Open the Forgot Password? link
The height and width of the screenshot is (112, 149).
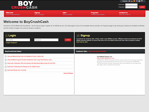(11, 43)
